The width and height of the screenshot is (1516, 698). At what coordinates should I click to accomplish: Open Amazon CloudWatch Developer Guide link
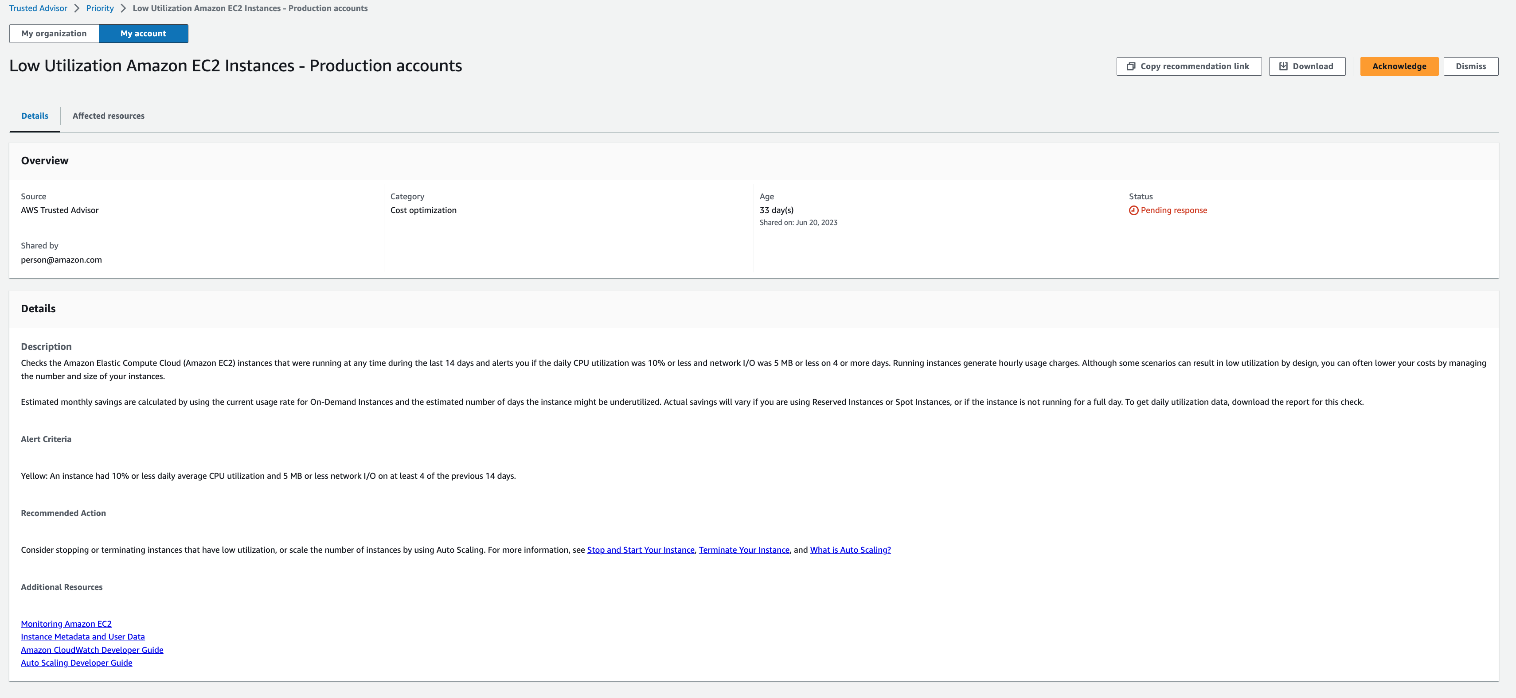pos(92,649)
